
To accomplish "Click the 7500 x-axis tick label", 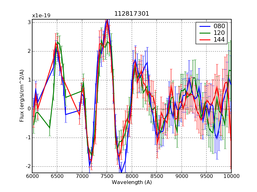I will (107, 176).
